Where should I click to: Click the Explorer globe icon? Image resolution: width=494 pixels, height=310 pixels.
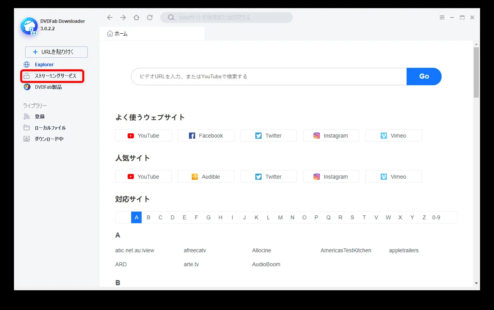coord(27,65)
